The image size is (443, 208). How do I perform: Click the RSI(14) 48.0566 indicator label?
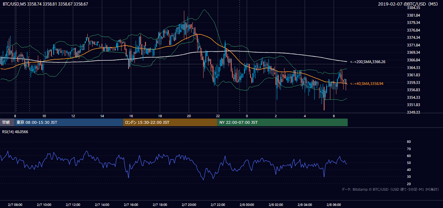click(x=15, y=132)
